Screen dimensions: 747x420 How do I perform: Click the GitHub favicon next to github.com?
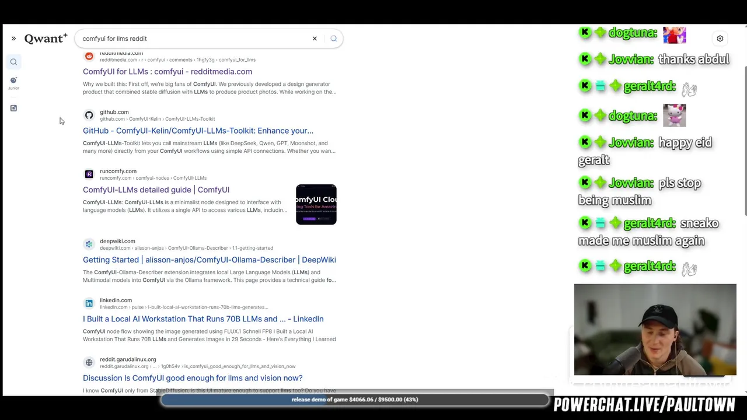click(89, 116)
